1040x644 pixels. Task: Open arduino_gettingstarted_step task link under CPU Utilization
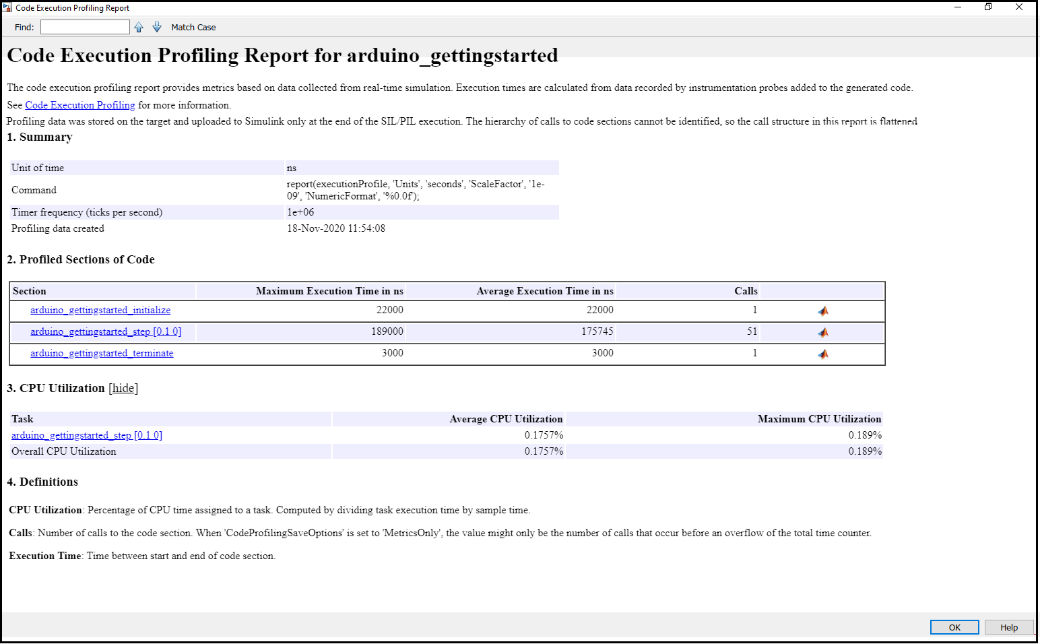click(87, 435)
